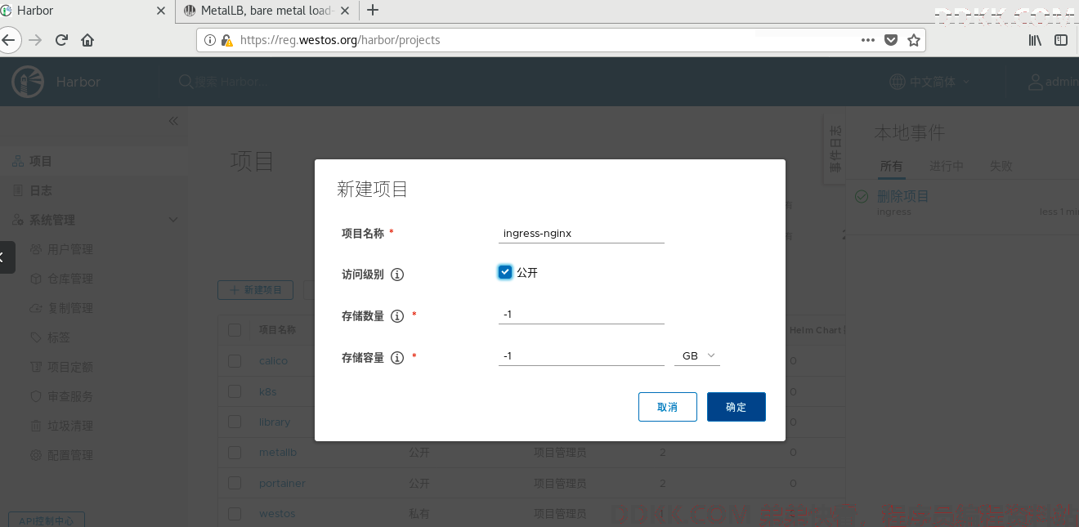Open a new browser tab with plus
1079x527 pixels.
373,10
